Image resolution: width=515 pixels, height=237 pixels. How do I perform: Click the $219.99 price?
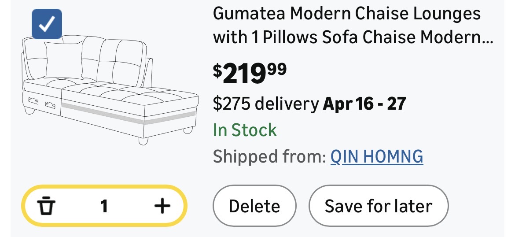(x=250, y=73)
